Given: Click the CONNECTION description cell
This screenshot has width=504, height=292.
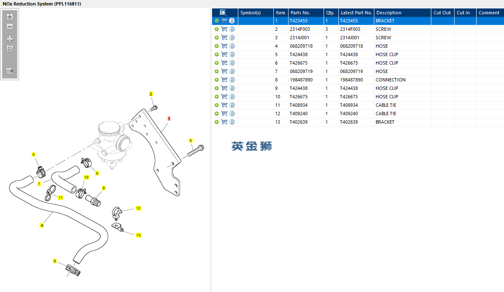Looking at the screenshot, I should [x=390, y=80].
